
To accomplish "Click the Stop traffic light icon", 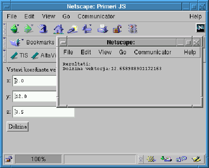I will point(132,29).
